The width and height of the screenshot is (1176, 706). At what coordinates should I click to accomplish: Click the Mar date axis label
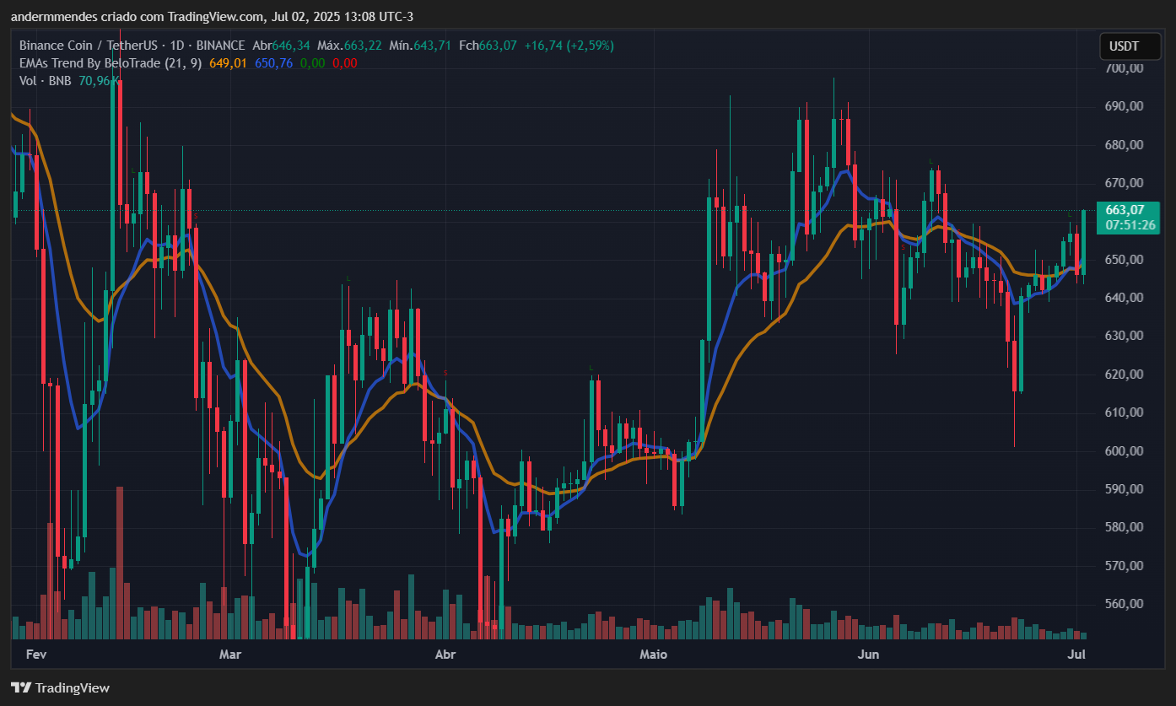tap(229, 655)
